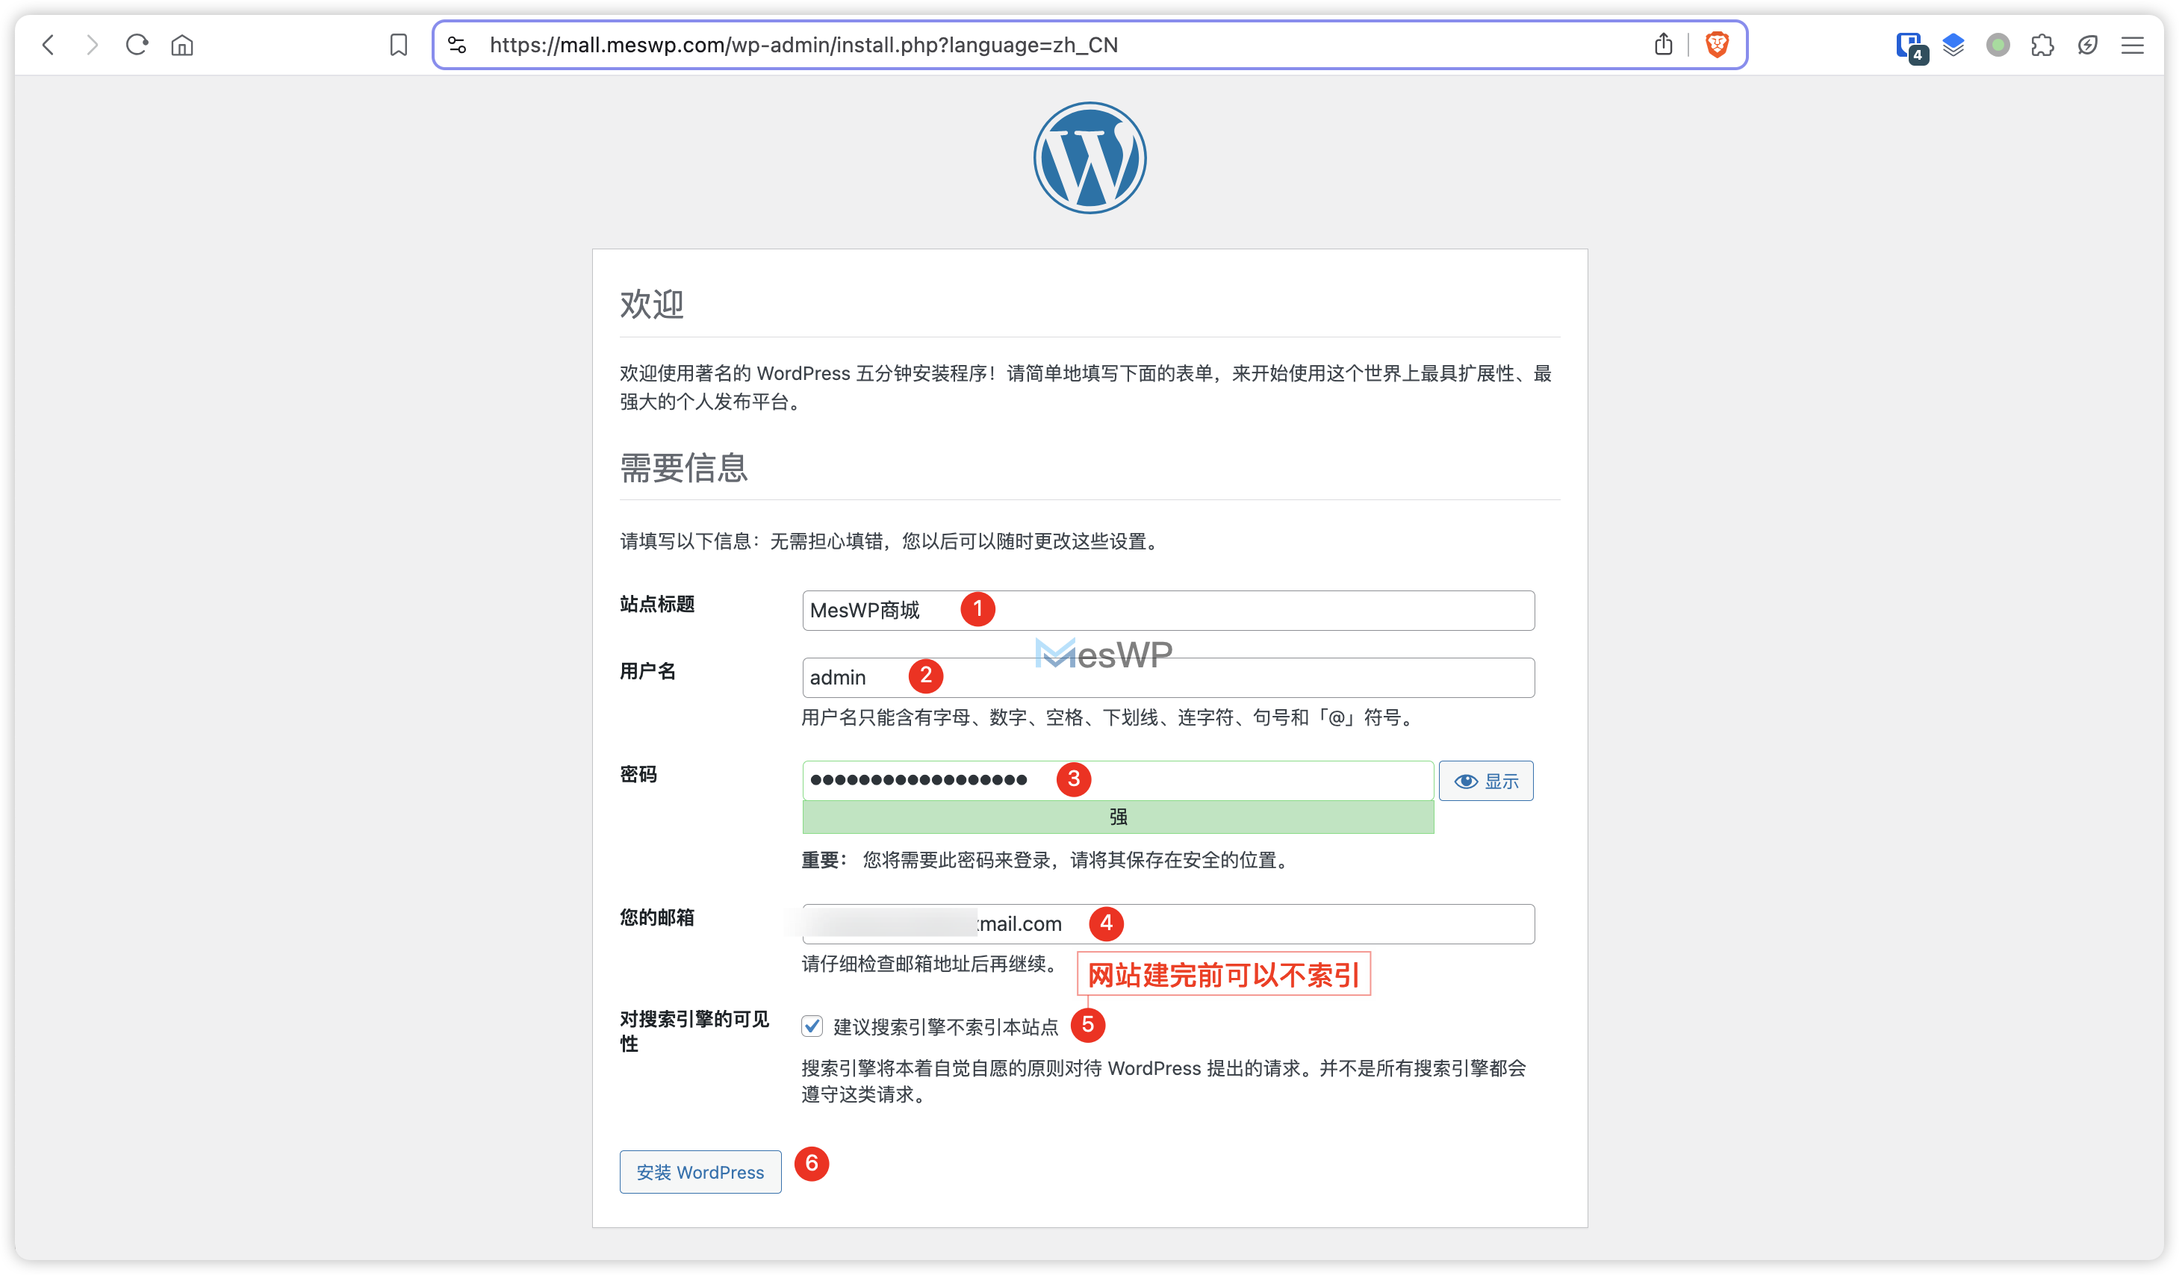The image size is (2179, 1275).
Task: Open site settings icon in address bar
Action: click(458, 45)
